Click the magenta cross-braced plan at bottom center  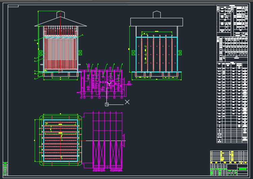point(107,141)
